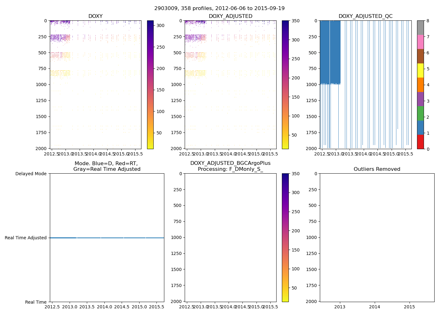439x314 pixels.
Task: Click the gray top segment of the QC colorbar
Action: click(x=420, y=28)
